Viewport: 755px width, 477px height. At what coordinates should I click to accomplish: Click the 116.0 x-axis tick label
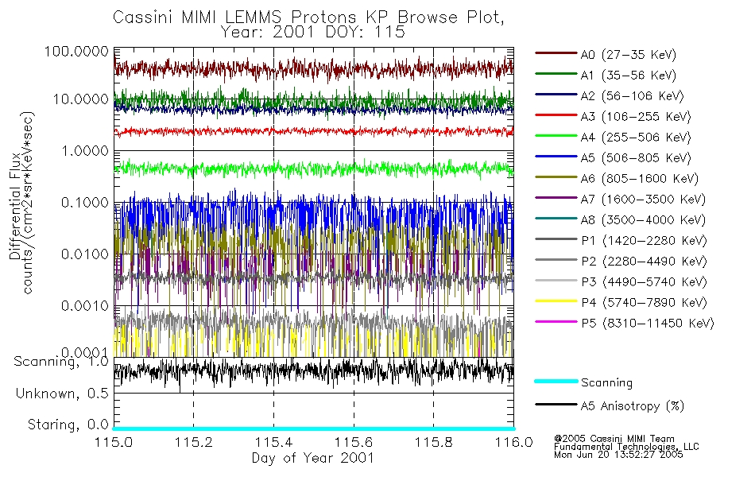[x=513, y=442]
